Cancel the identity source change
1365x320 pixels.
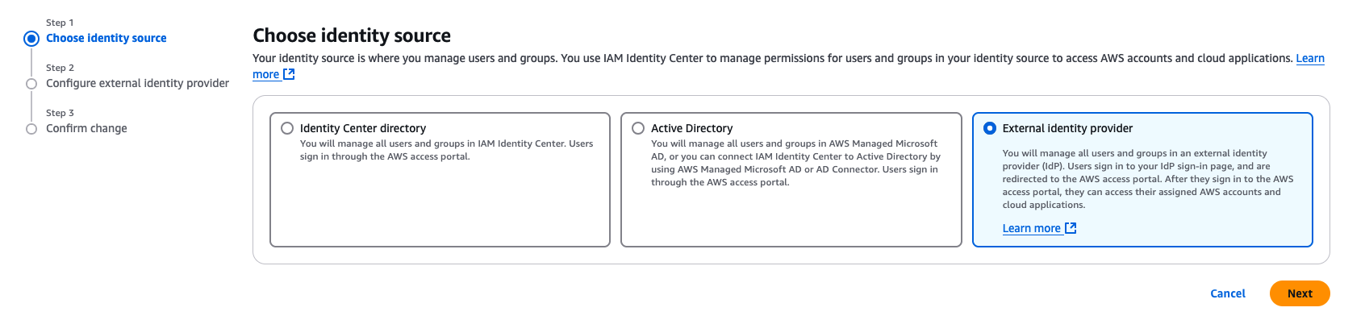[1228, 293]
